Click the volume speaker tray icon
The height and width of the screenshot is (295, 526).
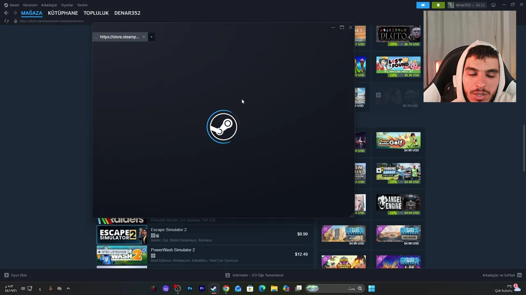coord(23,288)
